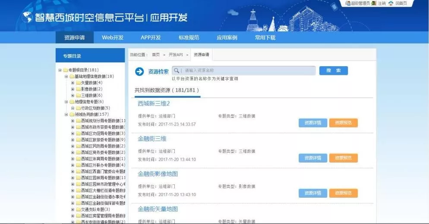This screenshot has width=429, height=224.
Task: Open the Web开发 navigation tab
Action: tap(113, 37)
